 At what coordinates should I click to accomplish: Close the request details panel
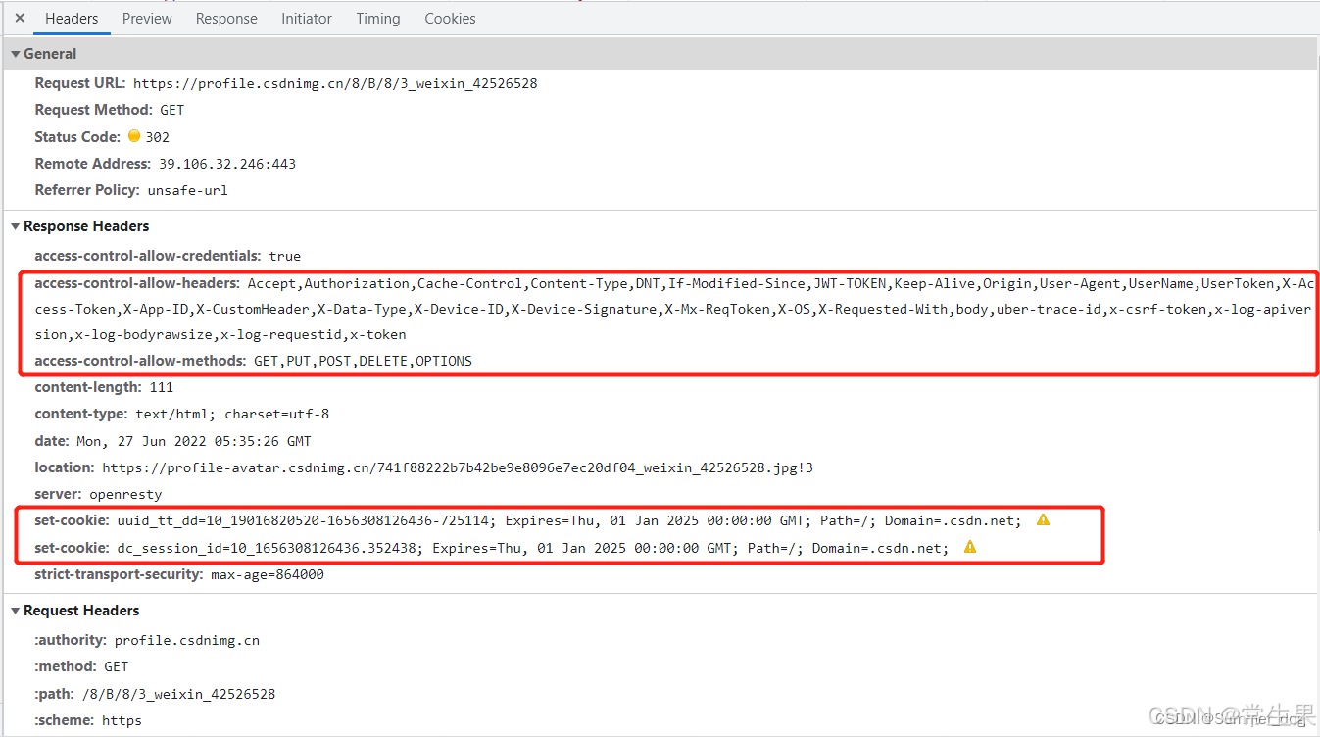pos(20,18)
